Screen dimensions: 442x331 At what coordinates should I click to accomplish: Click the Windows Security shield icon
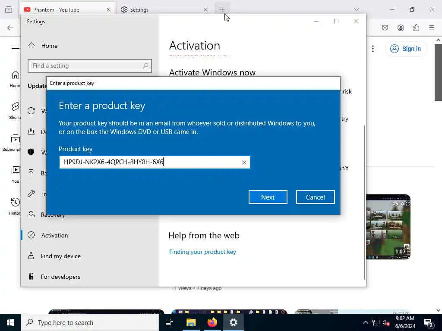[31, 152]
